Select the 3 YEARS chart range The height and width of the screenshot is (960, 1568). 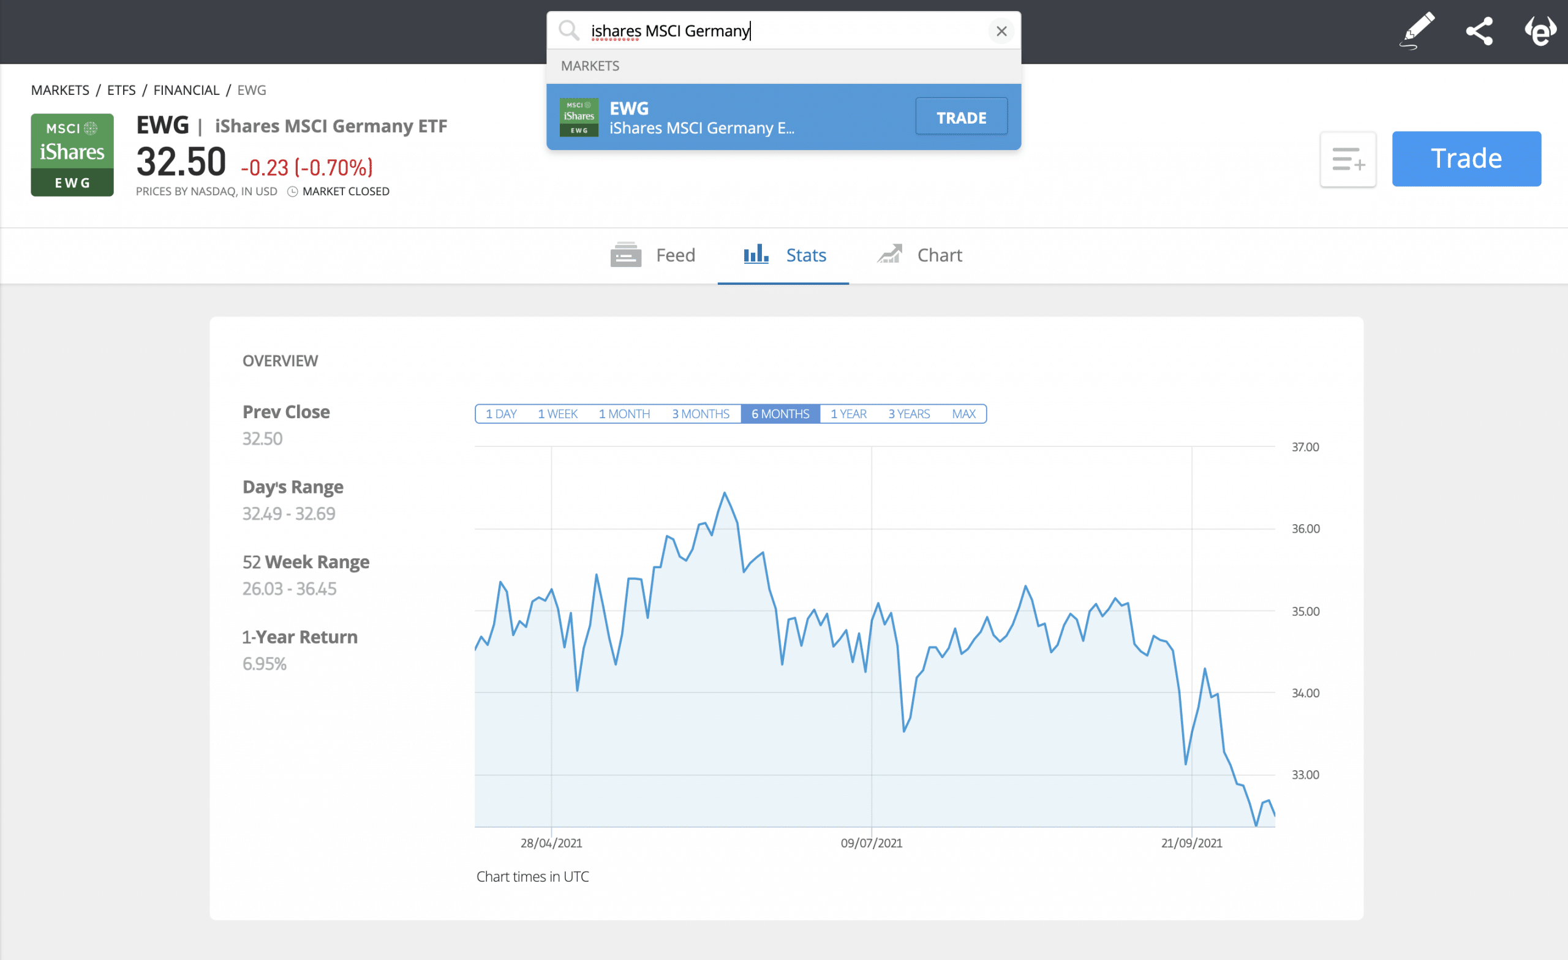pos(909,414)
